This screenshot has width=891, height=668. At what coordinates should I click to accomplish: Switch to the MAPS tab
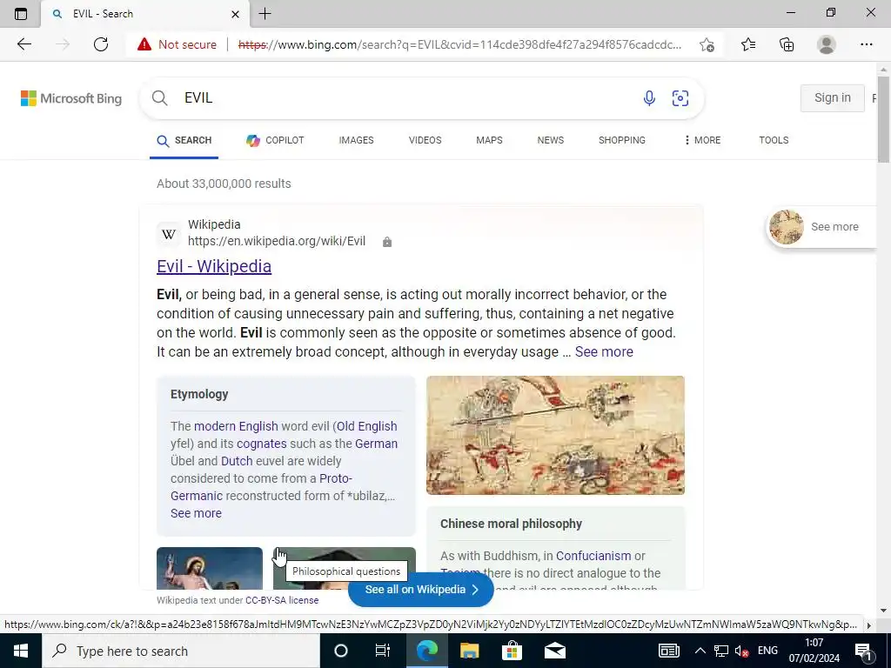489,140
